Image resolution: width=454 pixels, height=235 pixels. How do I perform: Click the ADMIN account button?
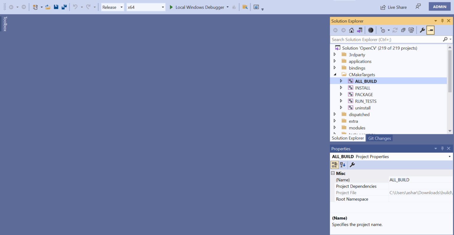tap(439, 6)
